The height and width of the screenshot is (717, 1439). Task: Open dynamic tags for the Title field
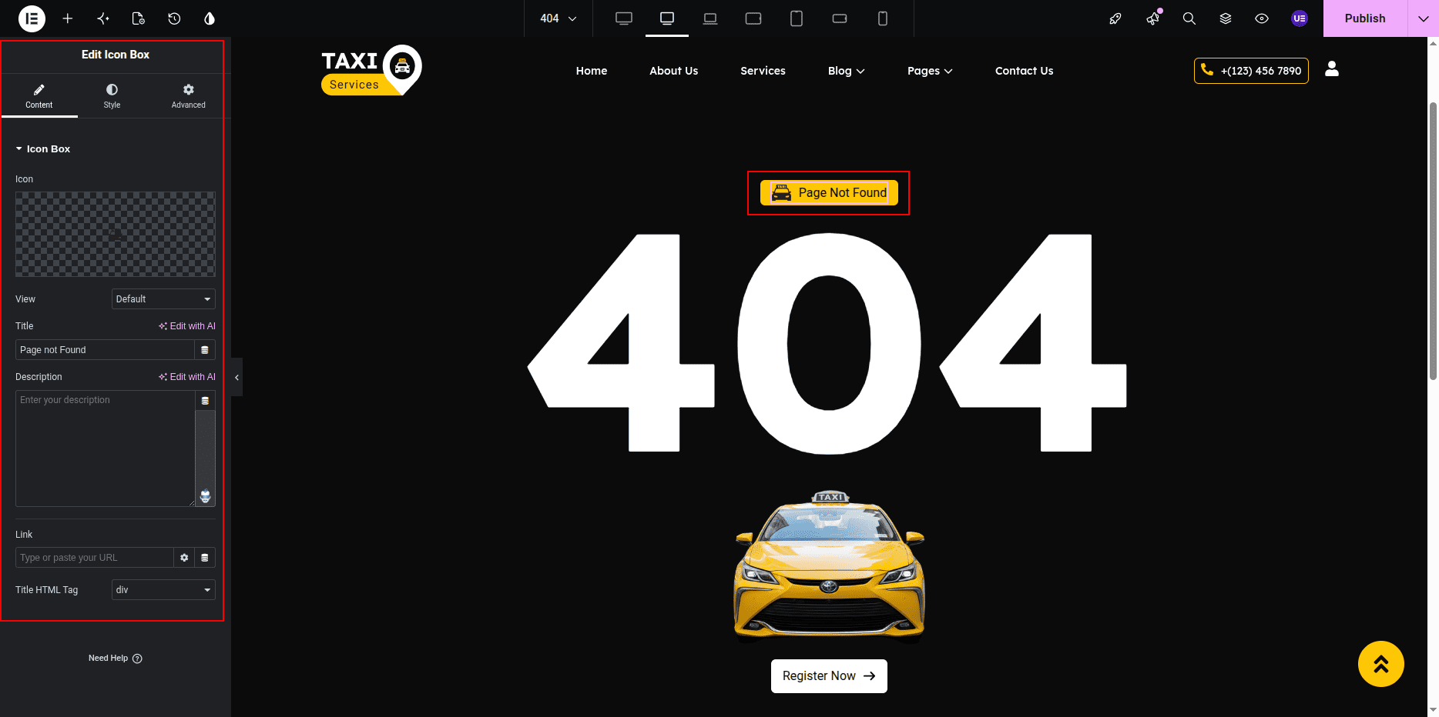(205, 350)
